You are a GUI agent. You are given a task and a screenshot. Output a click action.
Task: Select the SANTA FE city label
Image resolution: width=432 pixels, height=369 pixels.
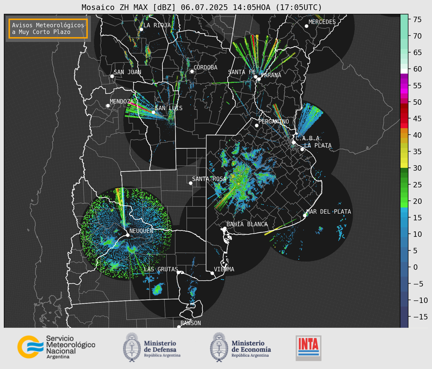pos(242,72)
